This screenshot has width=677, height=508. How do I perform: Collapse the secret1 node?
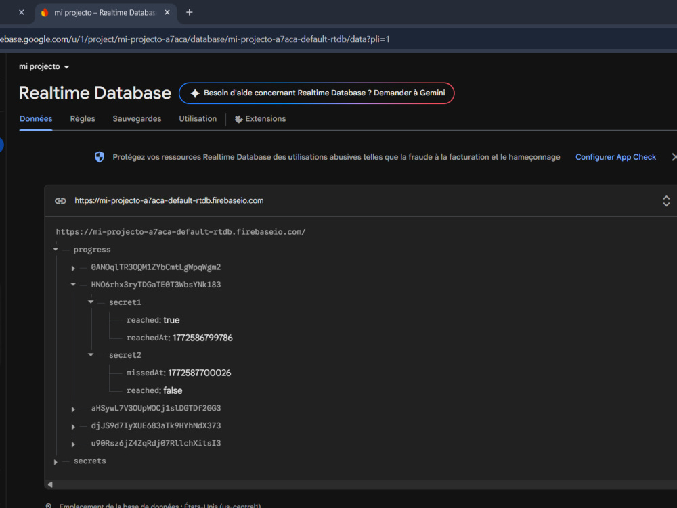91,302
